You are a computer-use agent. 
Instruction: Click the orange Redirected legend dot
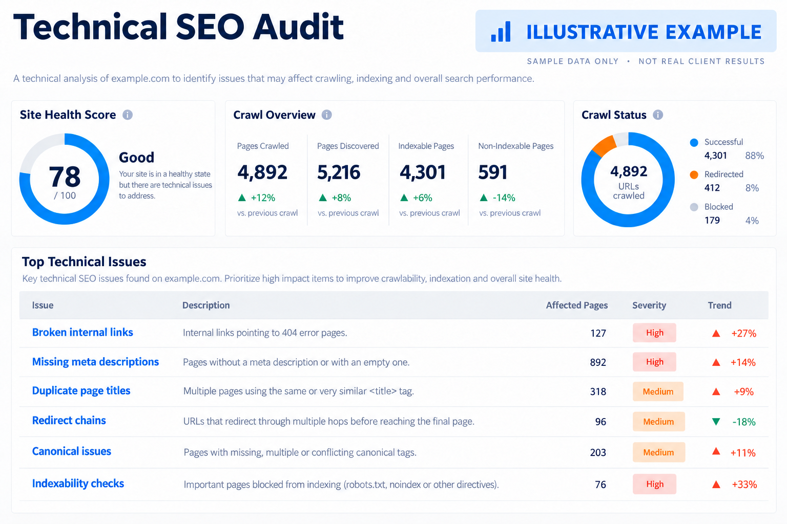694,175
